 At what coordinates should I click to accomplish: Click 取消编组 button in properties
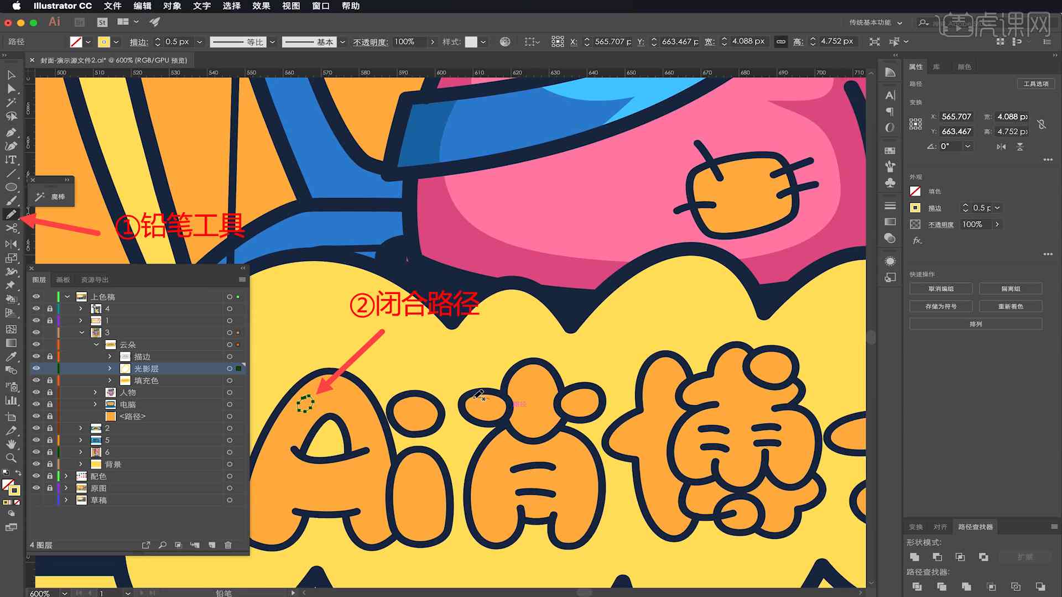tap(940, 289)
